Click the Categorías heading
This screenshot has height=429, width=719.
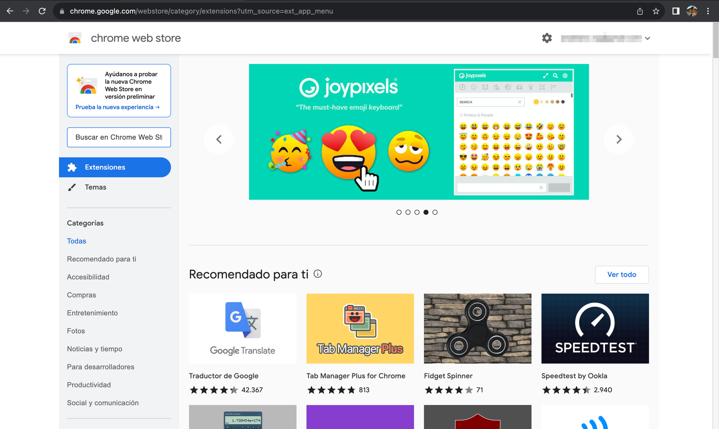point(85,223)
